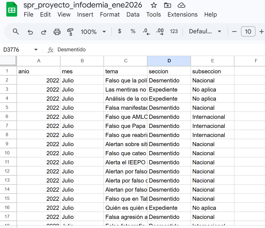Select column D header

click(169, 61)
